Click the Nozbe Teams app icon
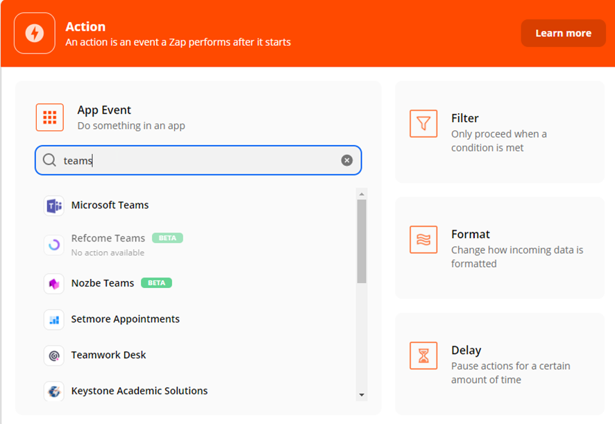The width and height of the screenshot is (615, 424). point(53,284)
